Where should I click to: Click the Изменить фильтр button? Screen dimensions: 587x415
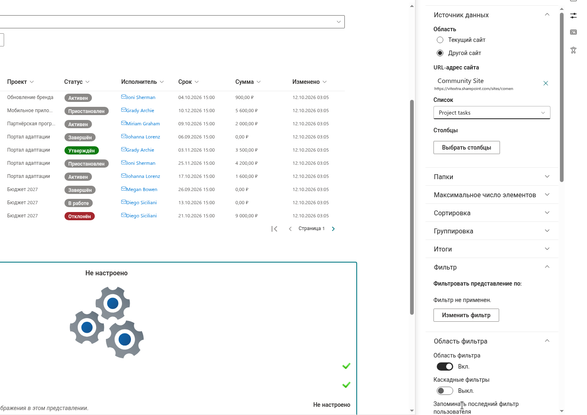point(466,315)
